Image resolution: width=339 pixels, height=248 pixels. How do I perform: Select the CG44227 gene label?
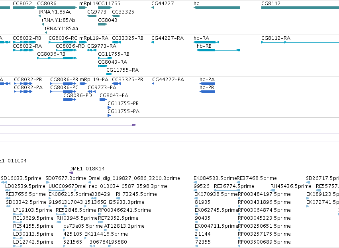[x=163, y=4]
